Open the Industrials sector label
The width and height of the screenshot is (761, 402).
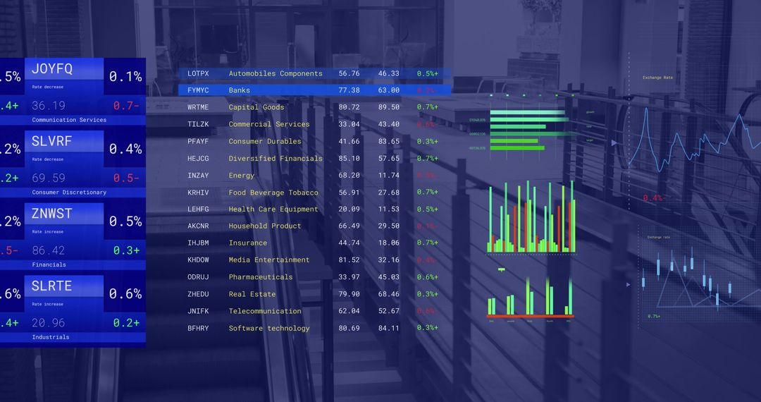(x=51, y=337)
